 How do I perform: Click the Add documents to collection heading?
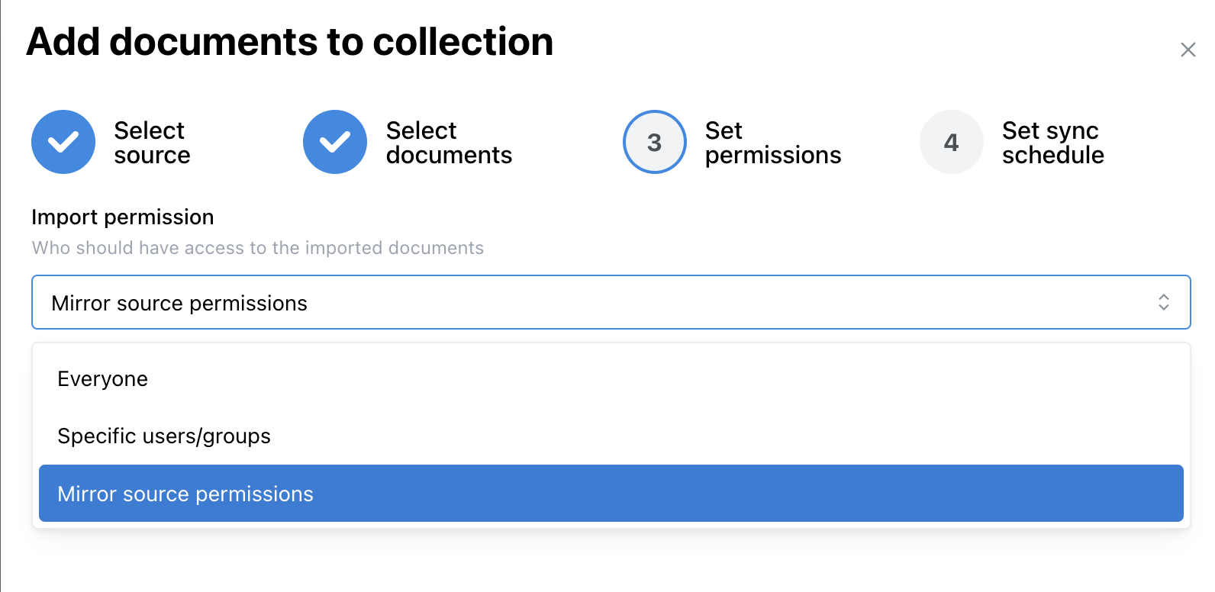point(290,42)
